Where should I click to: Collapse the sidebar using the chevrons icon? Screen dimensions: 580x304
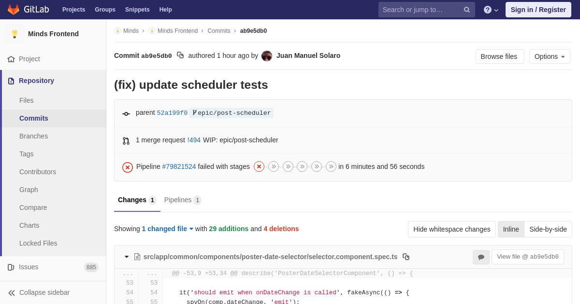[12, 292]
